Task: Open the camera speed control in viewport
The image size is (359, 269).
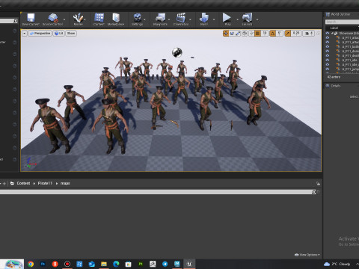Action: (309, 33)
